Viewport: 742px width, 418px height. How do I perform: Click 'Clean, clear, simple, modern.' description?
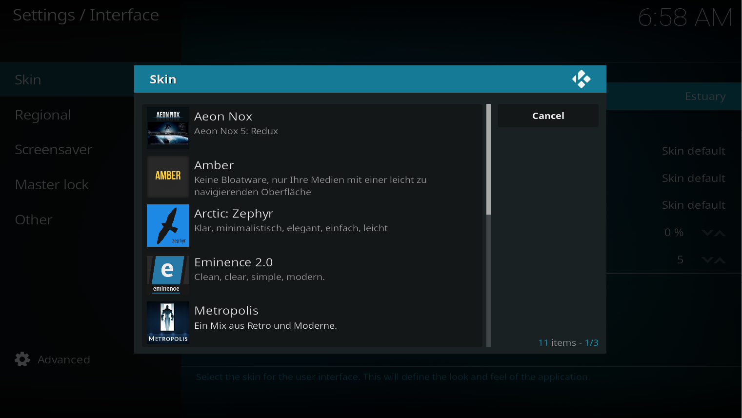pyautogui.click(x=259, y=277)
